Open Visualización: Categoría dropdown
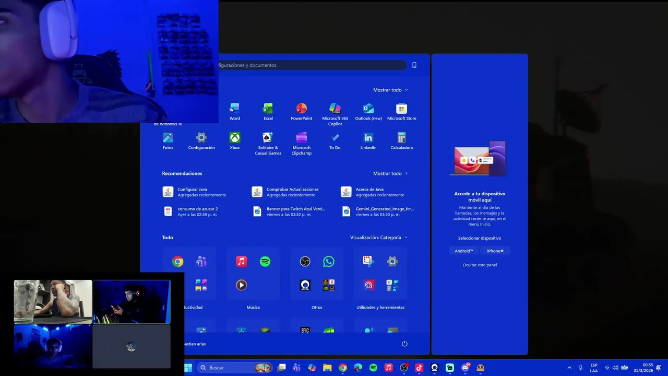This screenshot has width=668, height=376. pyautogui.click(x=379, y=238)
